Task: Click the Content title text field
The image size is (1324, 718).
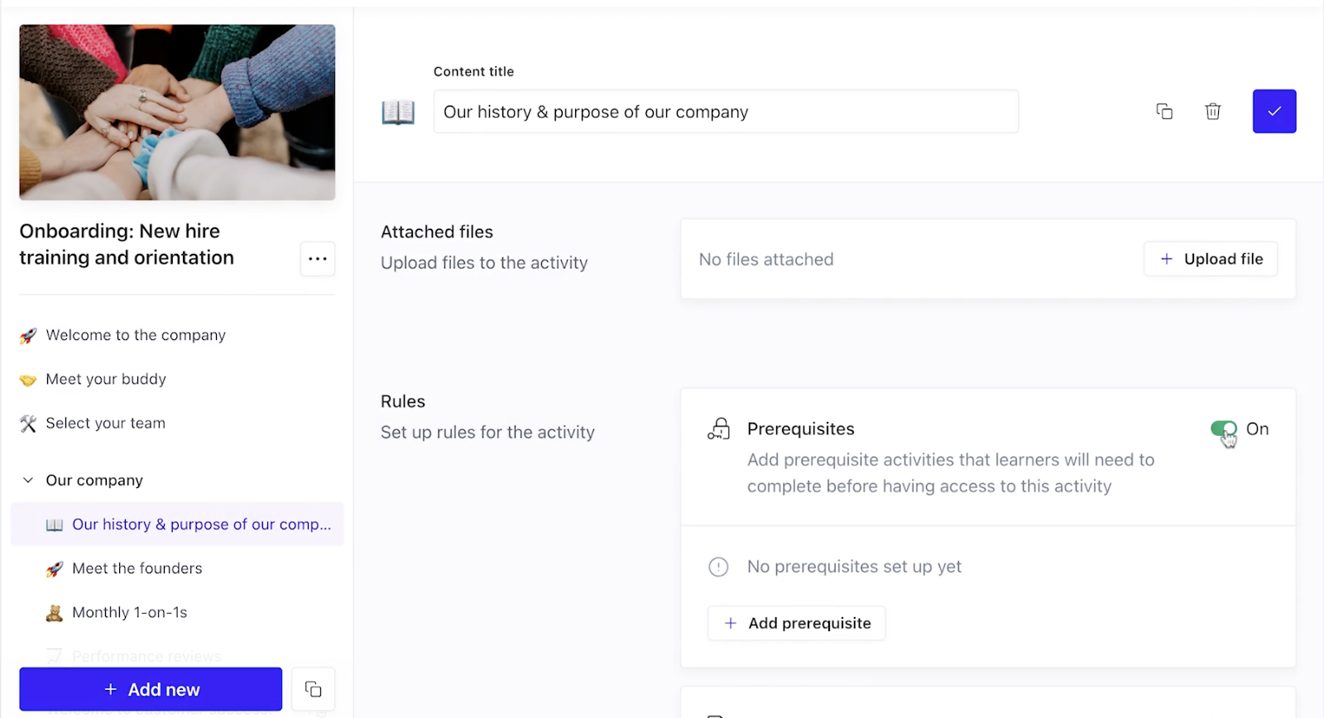Action: tap(726, 112)
